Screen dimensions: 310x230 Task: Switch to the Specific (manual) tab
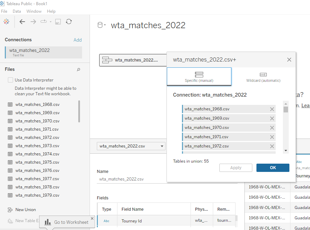point(199,77)
